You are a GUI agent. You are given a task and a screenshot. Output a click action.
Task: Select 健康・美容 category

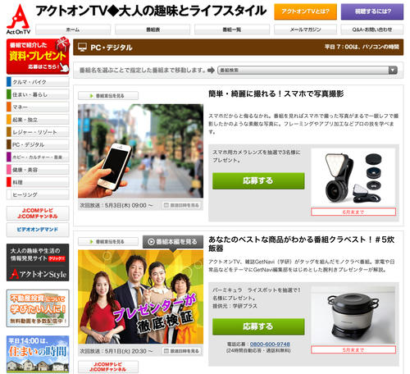coord(38,170)
